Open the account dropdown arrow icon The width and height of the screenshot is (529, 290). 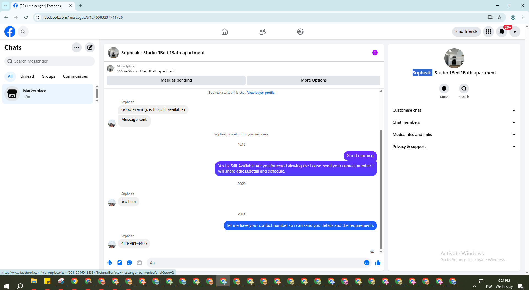(x=515, y=32)
